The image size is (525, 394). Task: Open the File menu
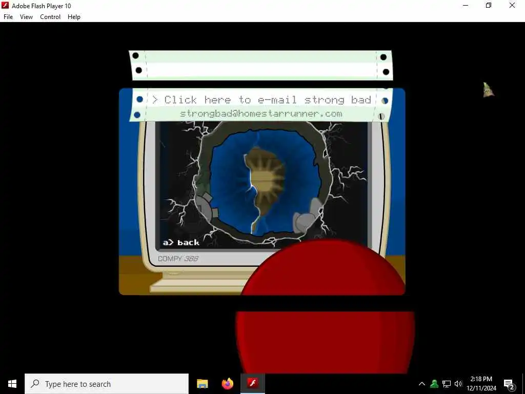point(8,17)
